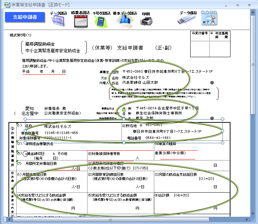This screenshot has width=258, height=224.
Task: Load company data with 基本データ読込 icon
Action: [x=125, y=21]
